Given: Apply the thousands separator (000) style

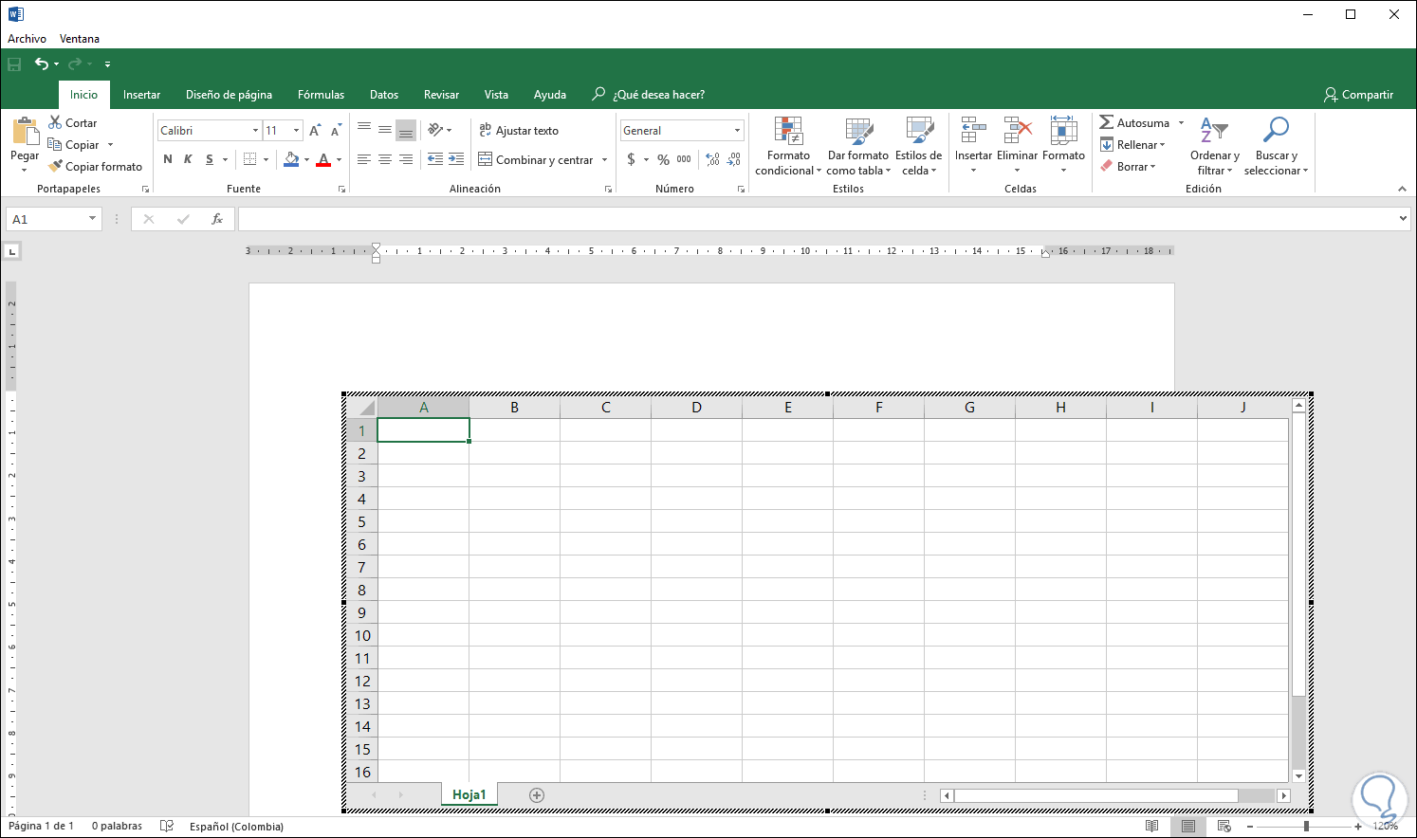Looking at the screenshot, I should [684, 160].
